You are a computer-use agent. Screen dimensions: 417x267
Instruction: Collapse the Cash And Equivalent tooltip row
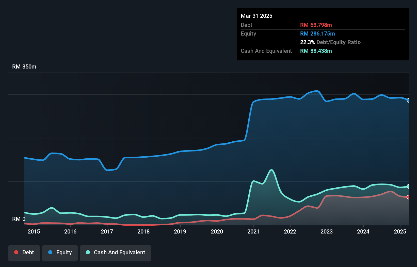pos(266,51)
